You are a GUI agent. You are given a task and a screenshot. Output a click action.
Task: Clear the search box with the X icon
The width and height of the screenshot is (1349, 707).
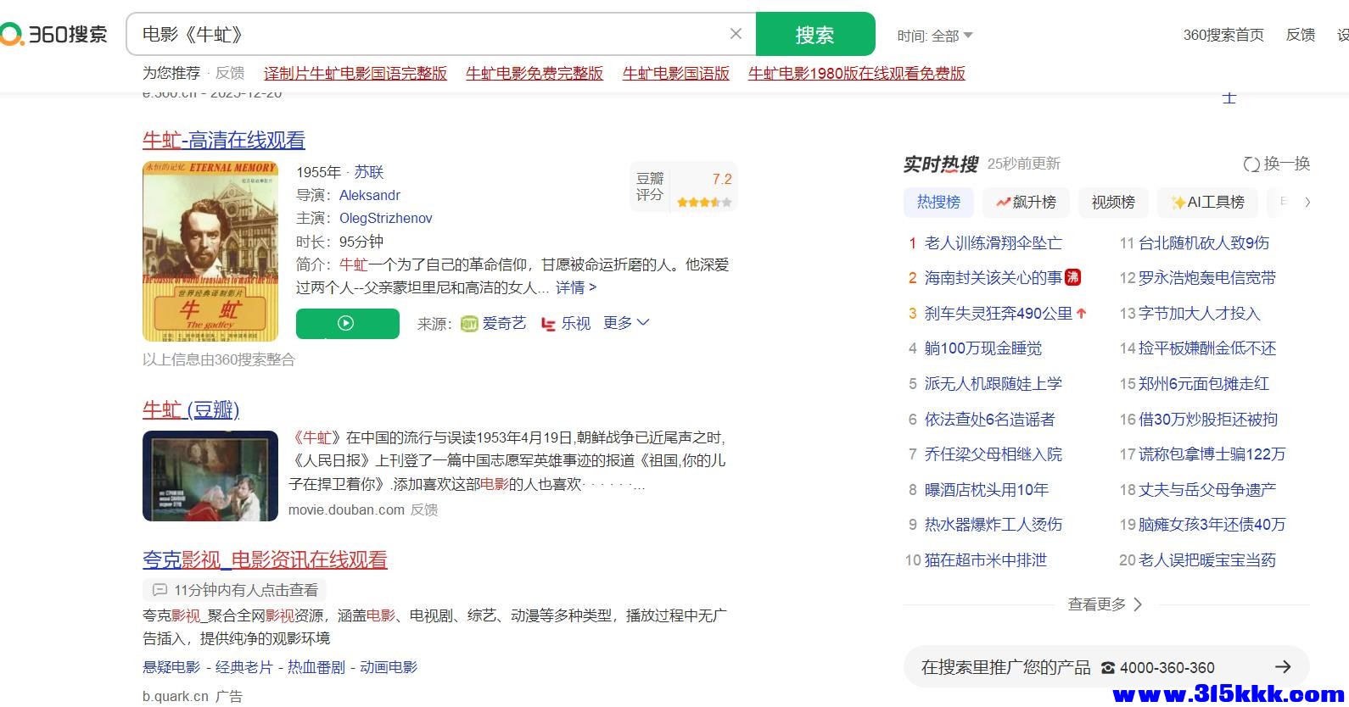click(736, 34)
